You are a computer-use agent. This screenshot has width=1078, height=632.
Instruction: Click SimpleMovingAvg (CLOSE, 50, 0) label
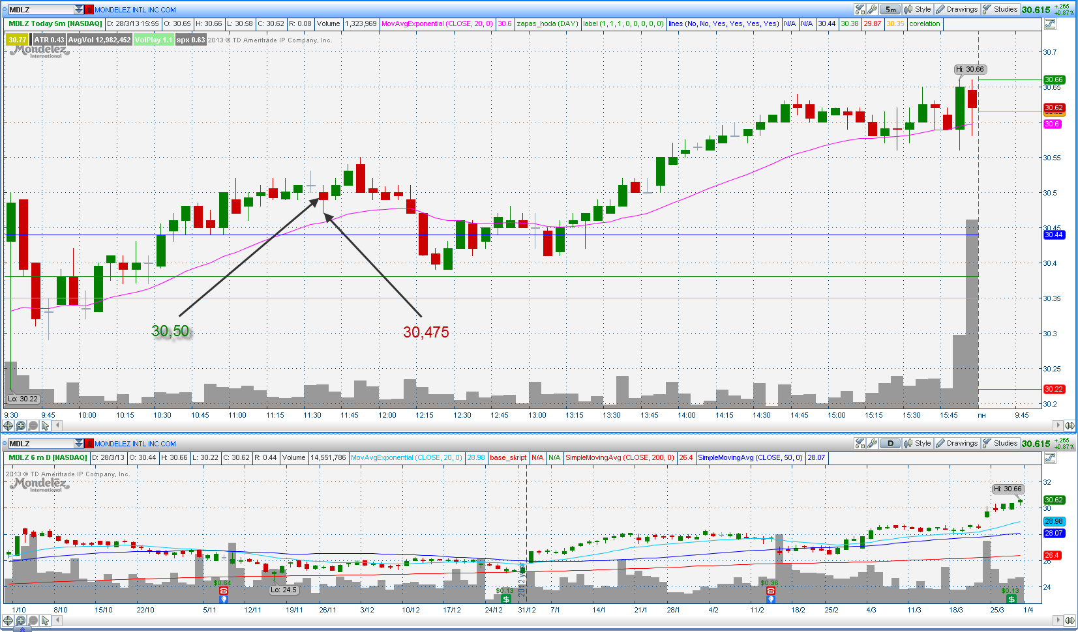coord(750,457)
